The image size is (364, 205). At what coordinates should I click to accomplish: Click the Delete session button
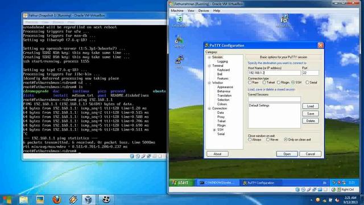coord(311,121)
